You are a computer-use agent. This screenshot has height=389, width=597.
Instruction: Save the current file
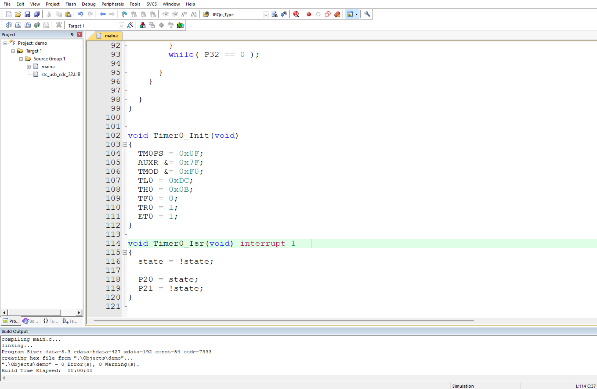tap(27, 14)
